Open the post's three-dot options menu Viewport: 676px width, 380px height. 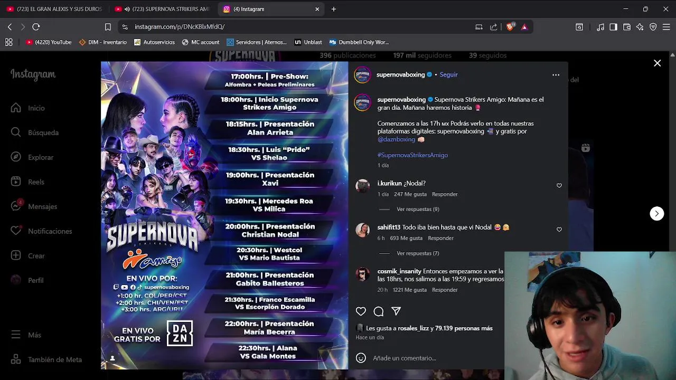coord(556,75)
